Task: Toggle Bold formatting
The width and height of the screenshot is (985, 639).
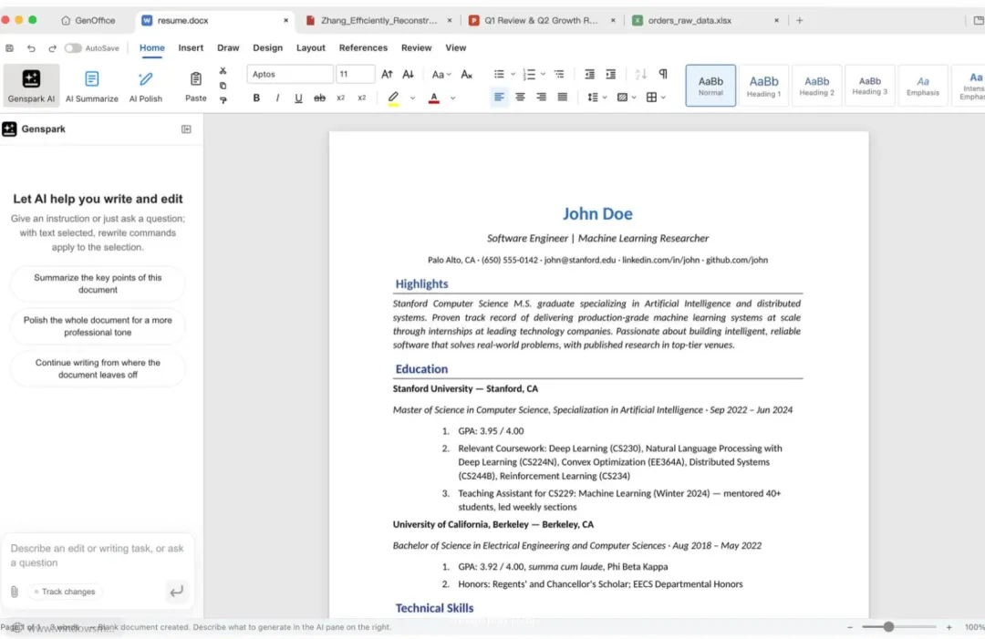Action: [256, 98]
